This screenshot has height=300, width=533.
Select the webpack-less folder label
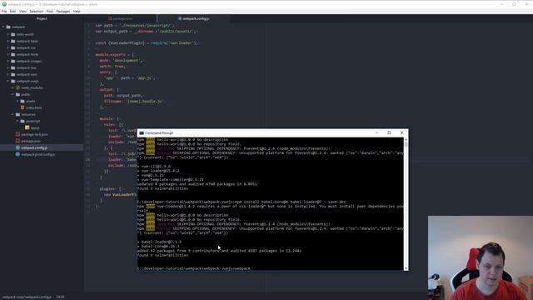point(27,67)
